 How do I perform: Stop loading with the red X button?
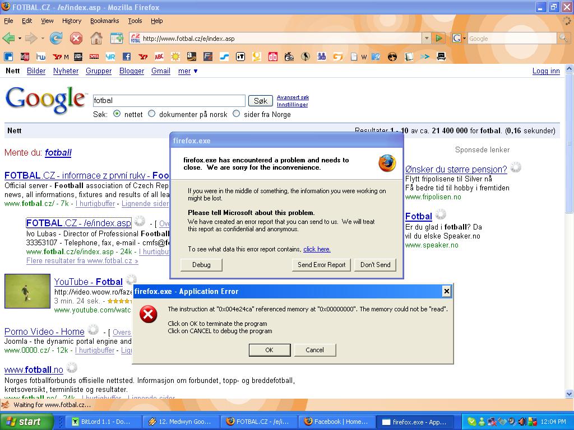coord(76,38)
